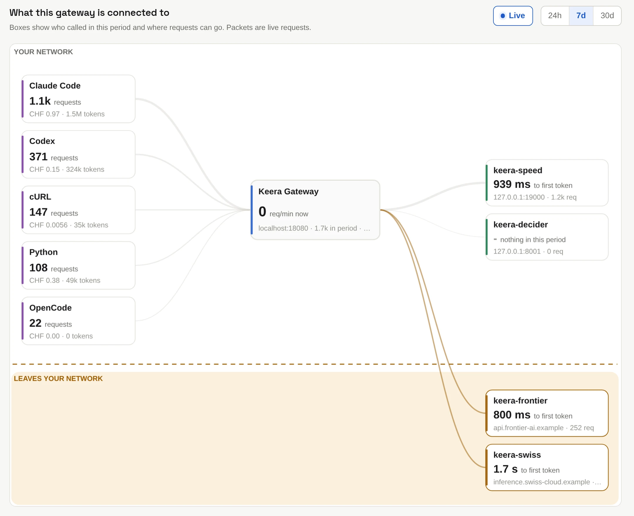Select the Python client card
This screenshot has width=634, height=516.
(x=78, y=265)
